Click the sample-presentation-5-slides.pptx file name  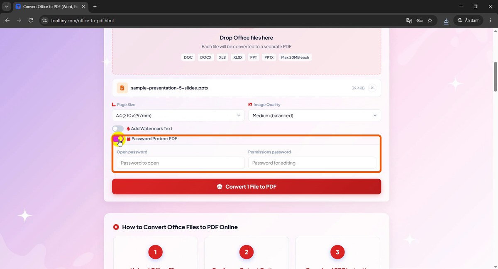[x=170, y=88]
